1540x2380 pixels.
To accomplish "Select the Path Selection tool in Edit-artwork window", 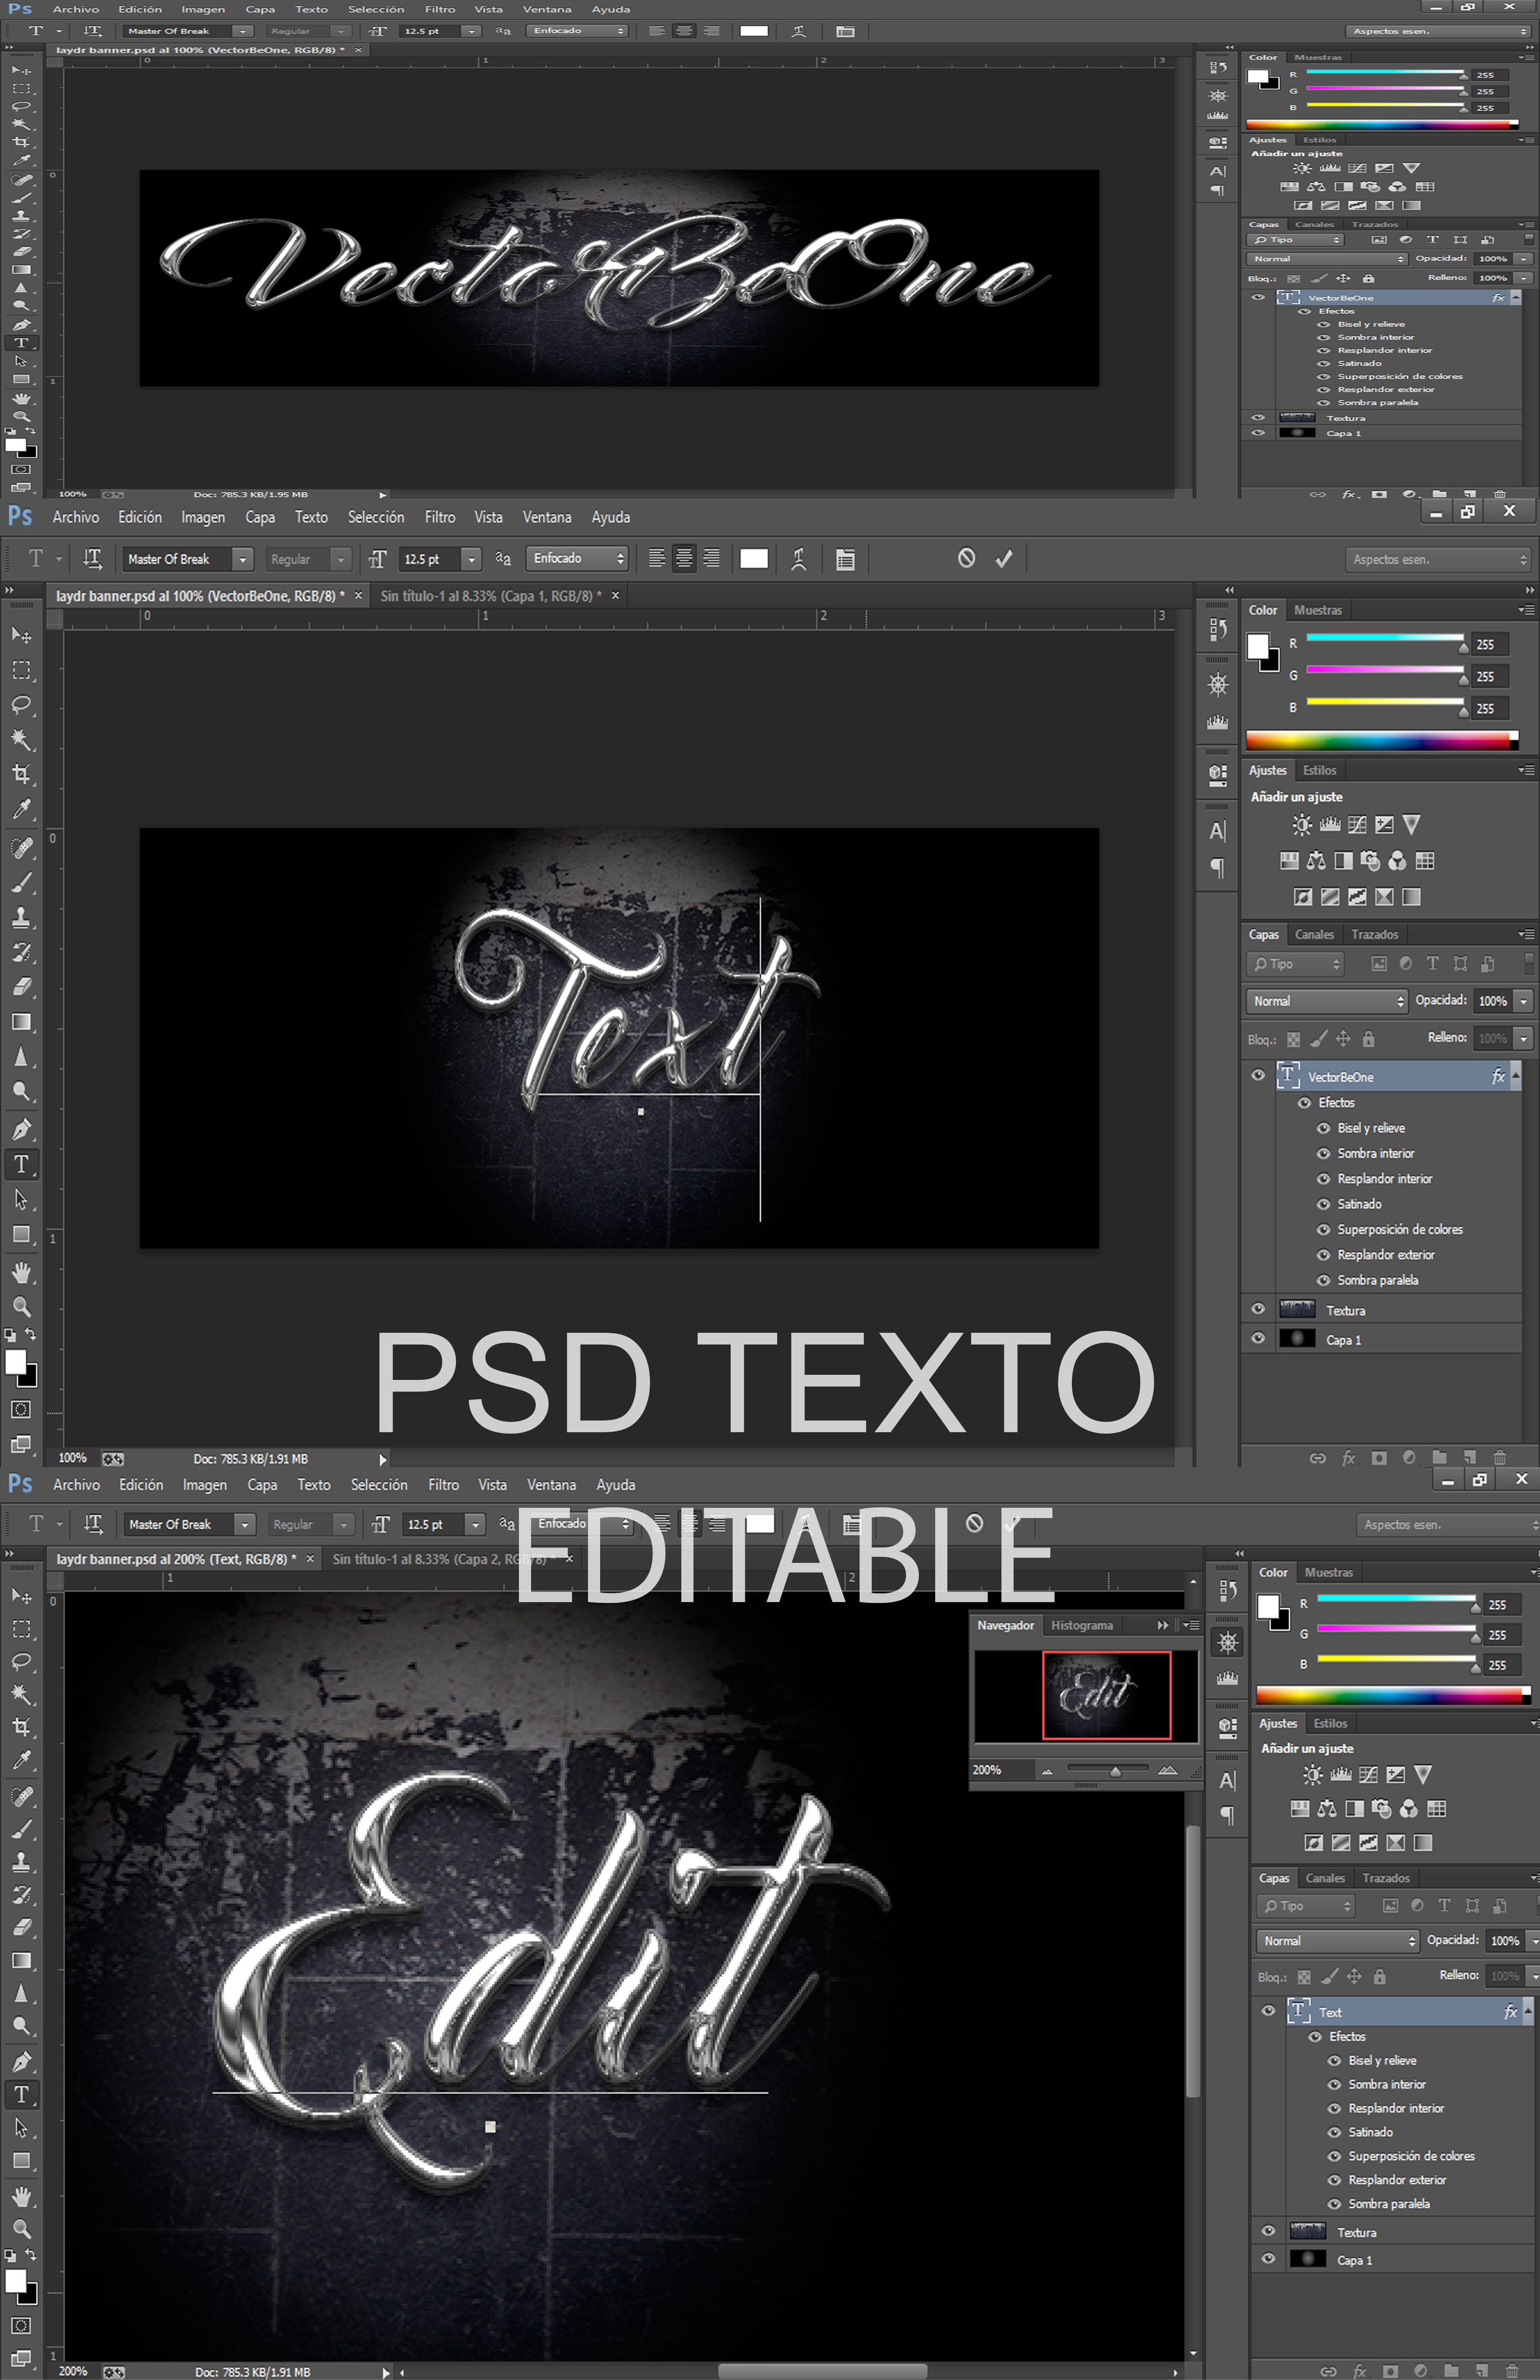I will click(21, 2128).
